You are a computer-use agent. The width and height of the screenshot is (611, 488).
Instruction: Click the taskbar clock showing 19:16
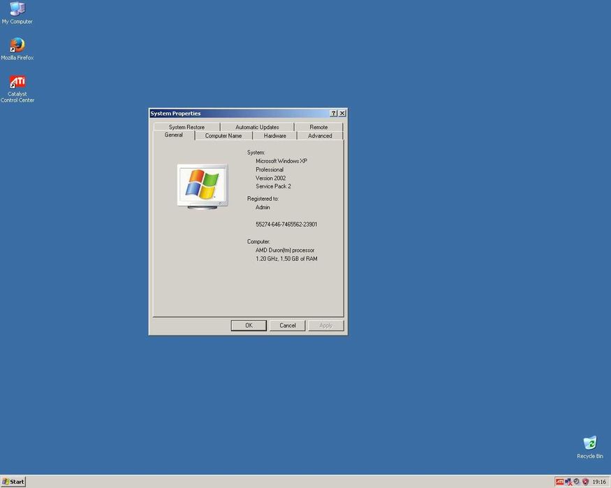pos(599,482)
